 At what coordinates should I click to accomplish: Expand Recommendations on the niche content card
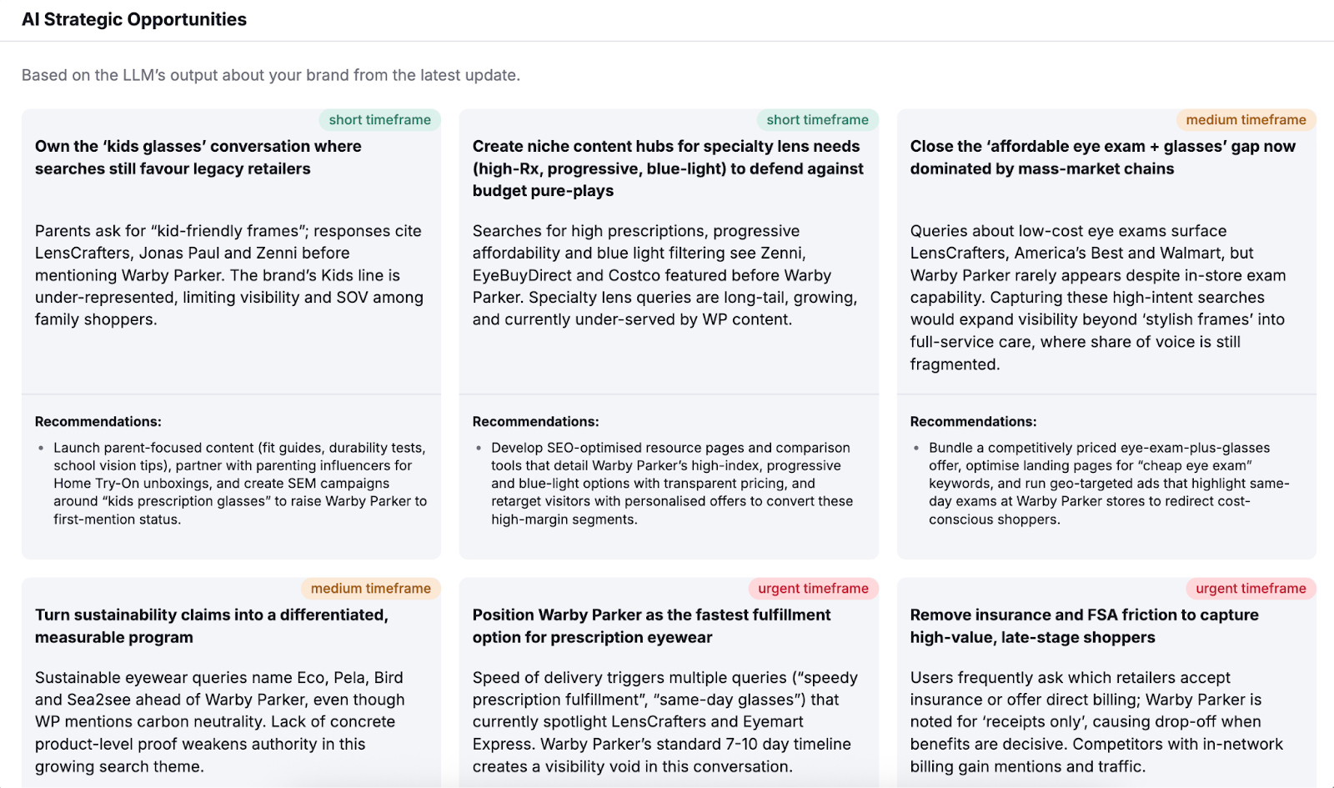point(535,421)
